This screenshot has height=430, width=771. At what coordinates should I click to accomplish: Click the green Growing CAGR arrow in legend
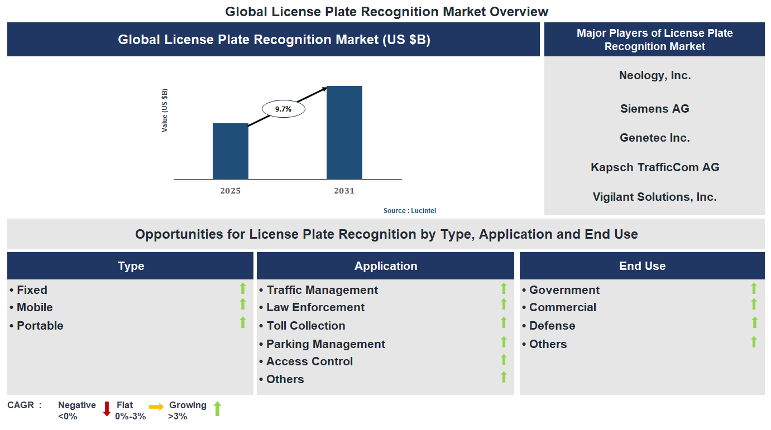coord(217,409)
